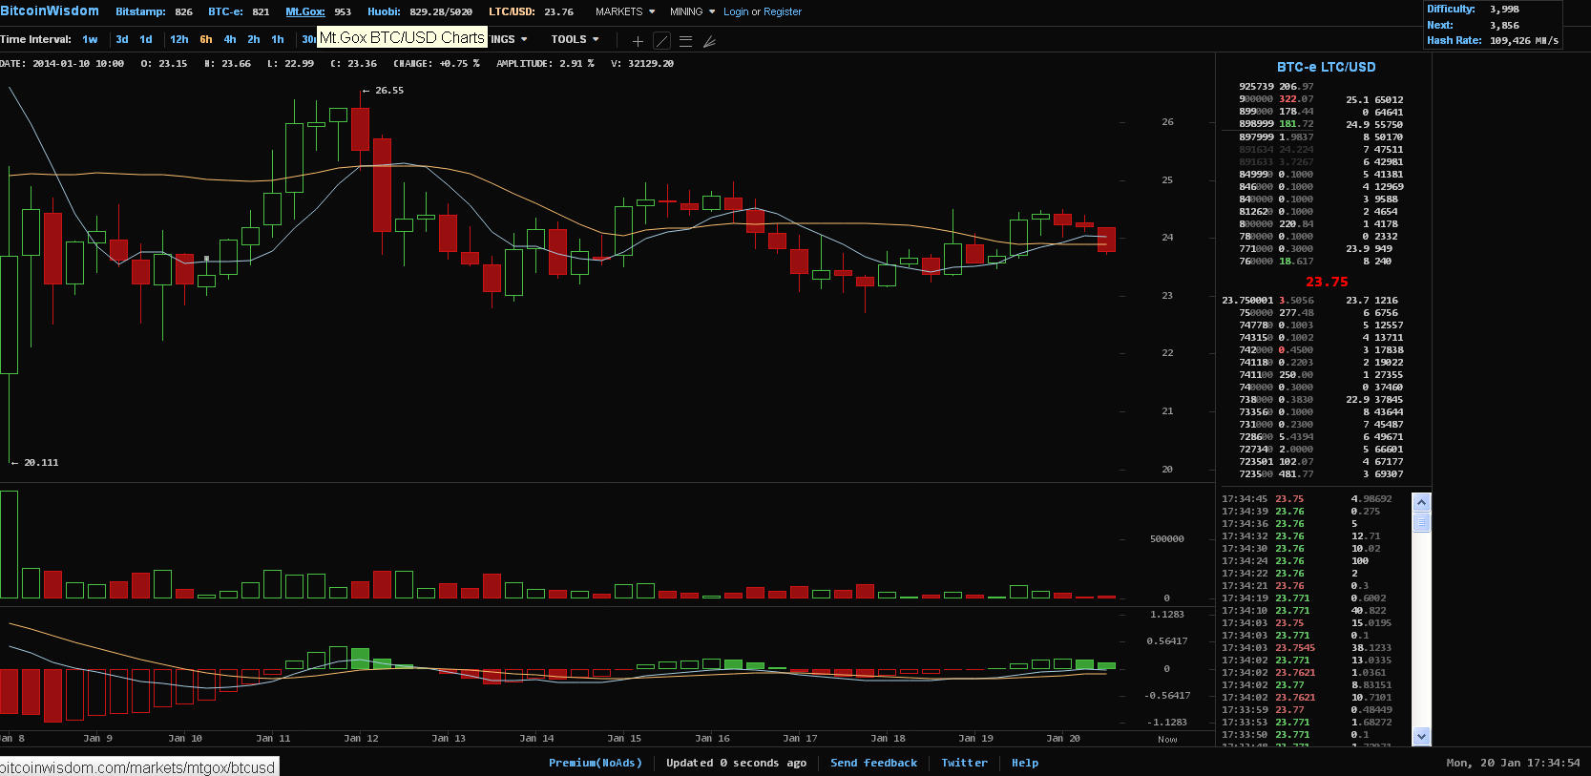
Task: Click the Register link
Action: (783, 11)
